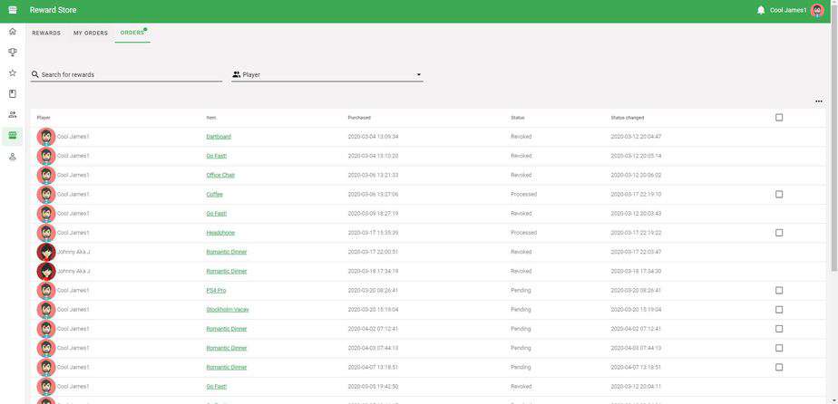Open the Dartboard item link
The width and height of the screenshot is (838, 404).
[219, 137]
